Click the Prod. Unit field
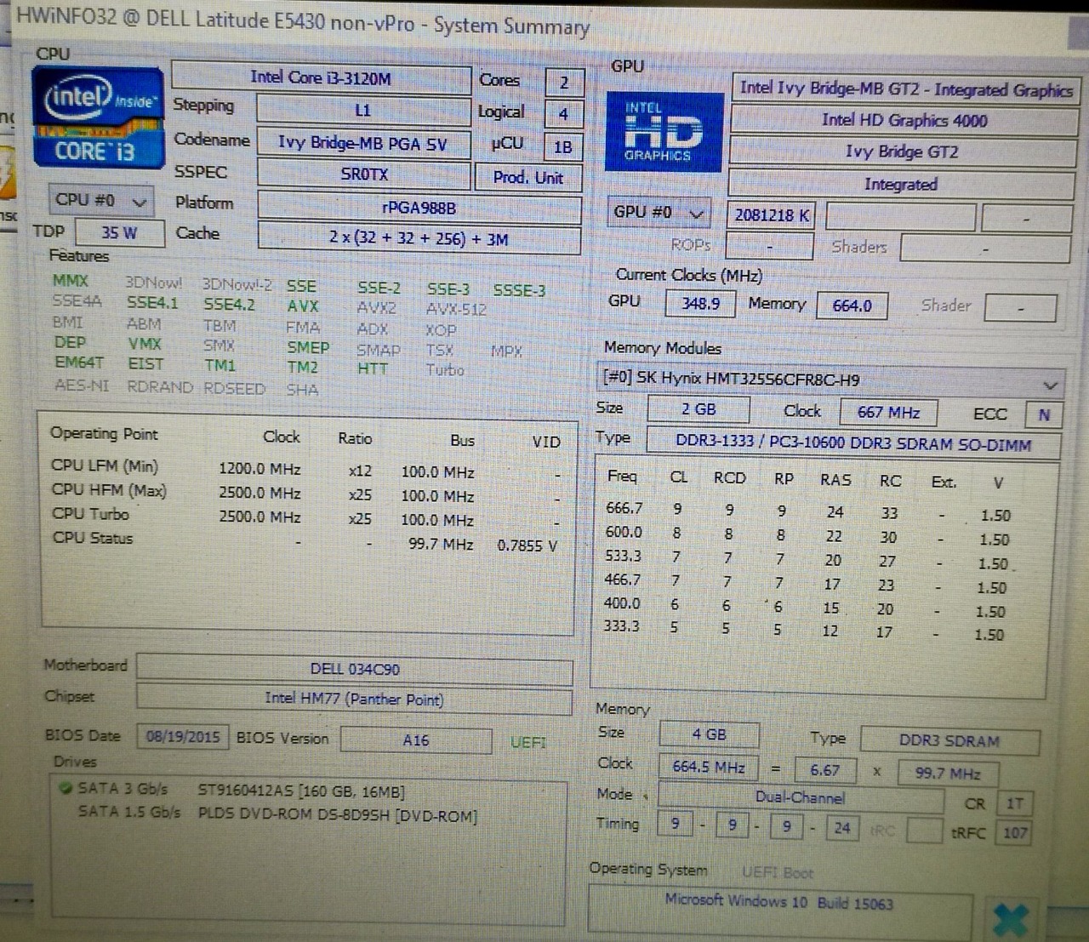 pos(527,177)
